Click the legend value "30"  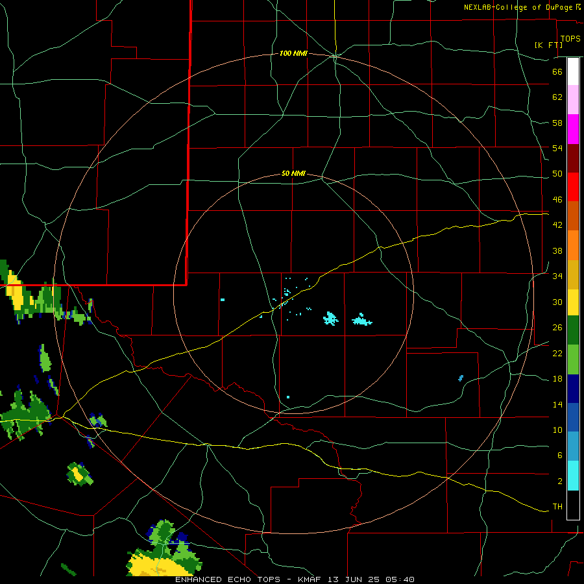[x=557, y=302]
